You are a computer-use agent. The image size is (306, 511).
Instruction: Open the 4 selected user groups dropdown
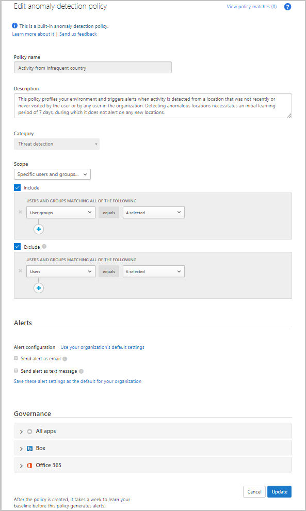point(153,213)
